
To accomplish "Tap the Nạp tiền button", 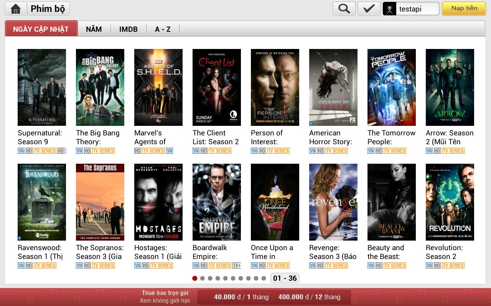I will [464, 8].
